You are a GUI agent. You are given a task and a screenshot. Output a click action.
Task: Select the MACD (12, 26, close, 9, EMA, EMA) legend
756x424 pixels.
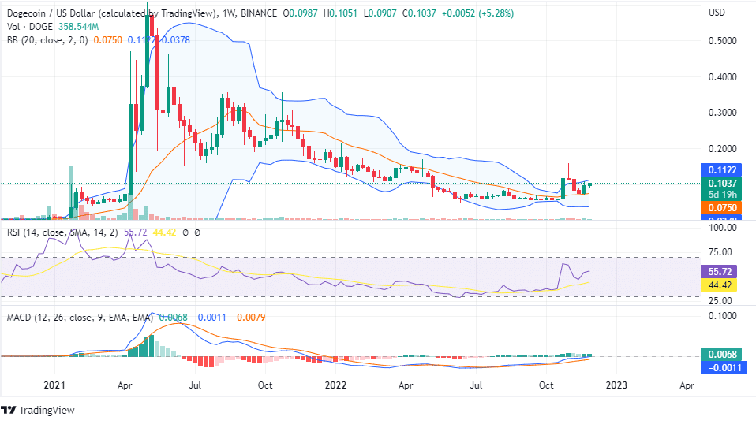point(80,318)
